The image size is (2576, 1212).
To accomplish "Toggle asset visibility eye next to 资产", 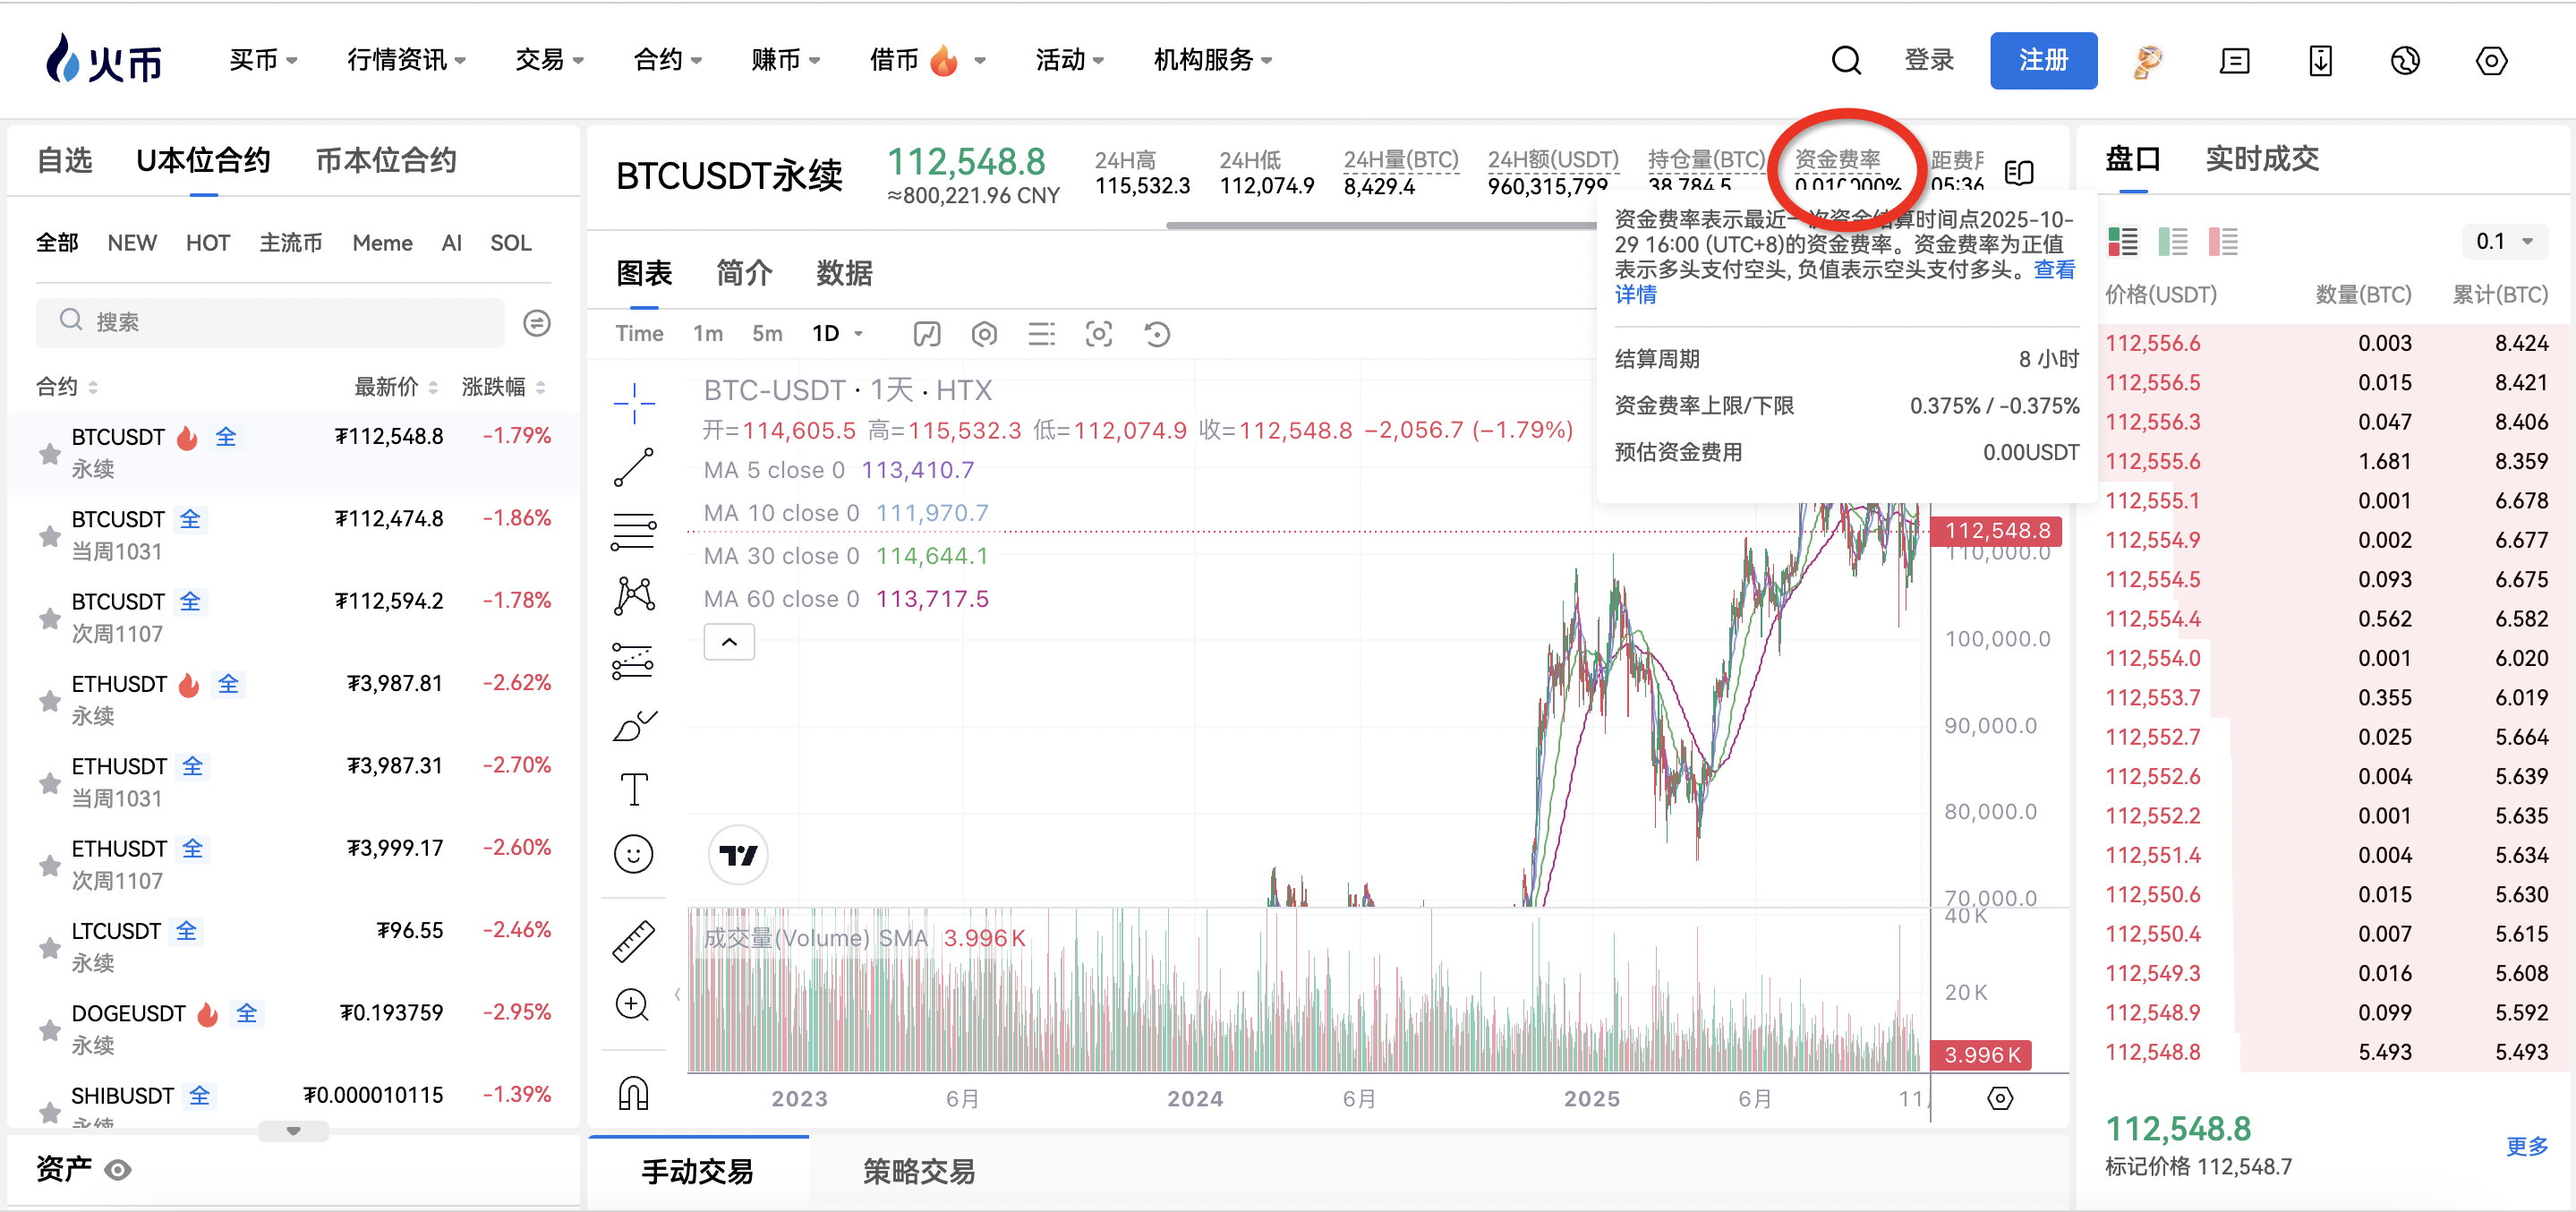I will pyautogui.click(x=119, y=1169).
